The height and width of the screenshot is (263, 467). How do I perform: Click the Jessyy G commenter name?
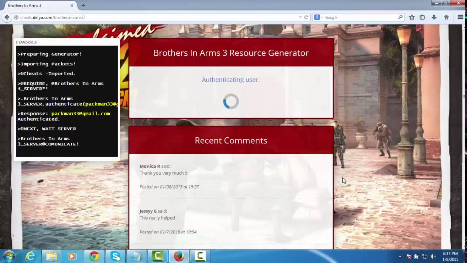[148, 211]
